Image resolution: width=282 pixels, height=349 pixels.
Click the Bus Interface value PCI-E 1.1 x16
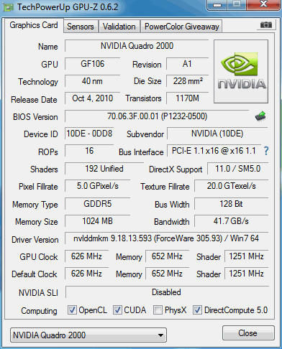(x=214, y=151)
